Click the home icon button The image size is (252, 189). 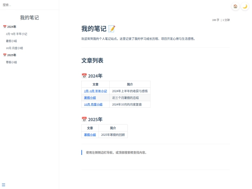click(235, 7)
